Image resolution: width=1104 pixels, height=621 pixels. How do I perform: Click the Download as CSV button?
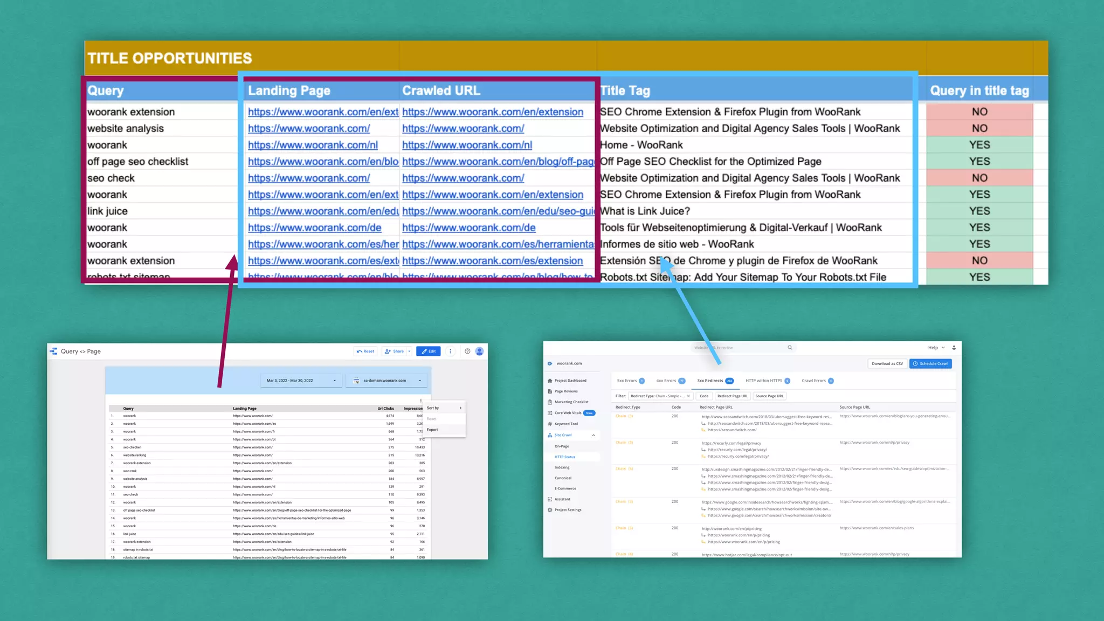[x=887, y=363]
